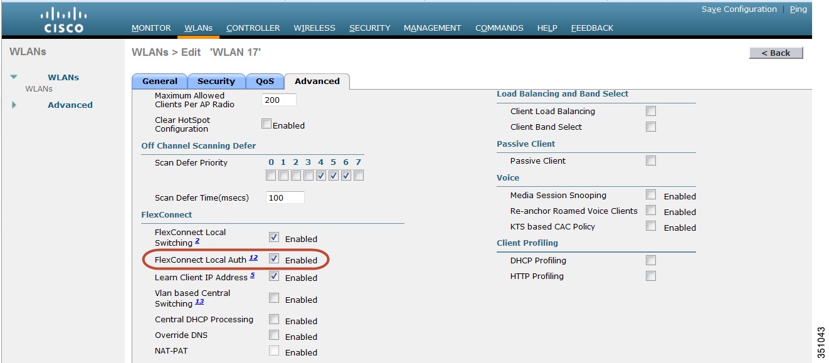This screenshot has height=363, width=829.
Task: Open the CONTROLLER menu
Action: pyautogui.click(x=253, y=28)
